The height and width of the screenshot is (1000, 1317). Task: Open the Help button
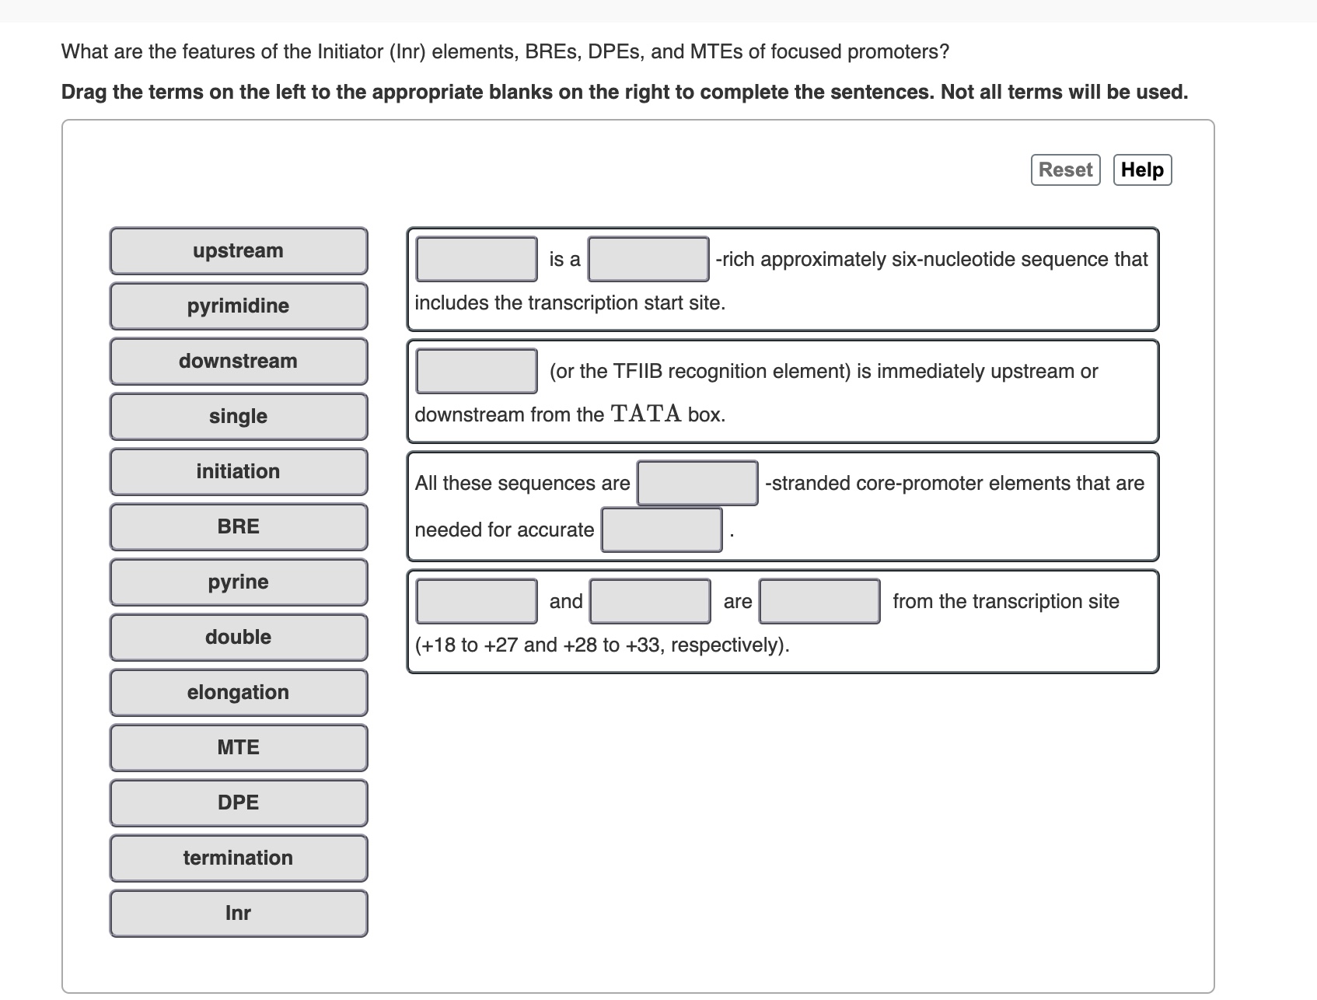[x=1141, y=170]
